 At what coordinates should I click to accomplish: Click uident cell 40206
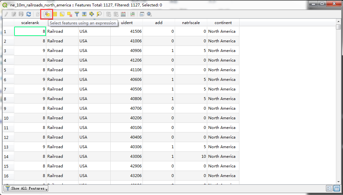click(127, 118)
